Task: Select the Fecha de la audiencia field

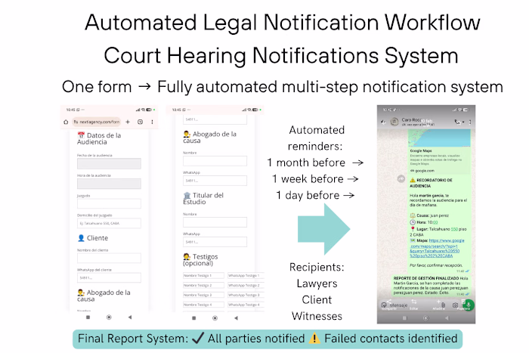Action: click(109, 164)
